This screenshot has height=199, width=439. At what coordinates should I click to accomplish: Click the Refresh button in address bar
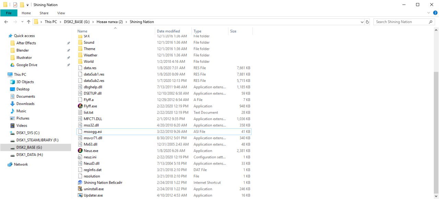[x=367, y=22]
